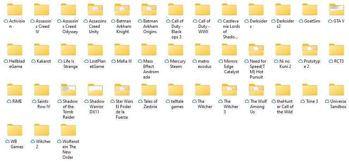Select Castlevania Lords of Shadow folder icon
Viewport: 349px width, 164px height.
(x=229, y=10)
